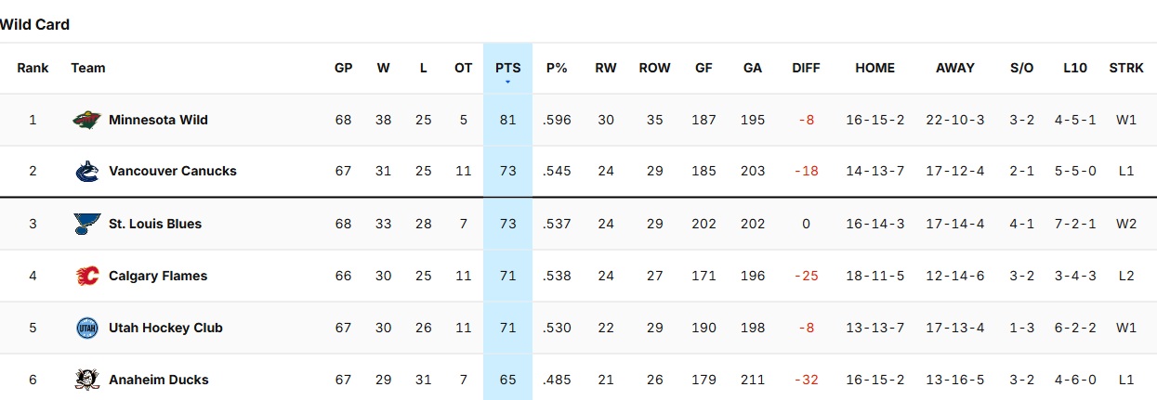This screenshot has height=400, width=1157.
Task: Sort standings by PTS column header
Action: tap(507, 68)
